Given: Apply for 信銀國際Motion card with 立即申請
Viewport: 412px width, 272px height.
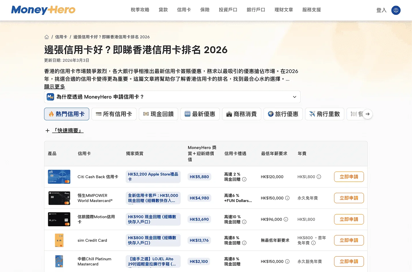Looking at the screenshot, I should 349,219.
